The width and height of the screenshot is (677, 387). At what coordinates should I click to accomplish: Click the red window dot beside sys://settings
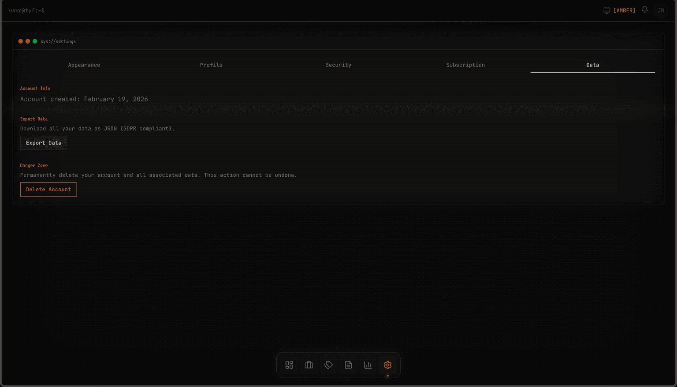click(x=21, y=41)
